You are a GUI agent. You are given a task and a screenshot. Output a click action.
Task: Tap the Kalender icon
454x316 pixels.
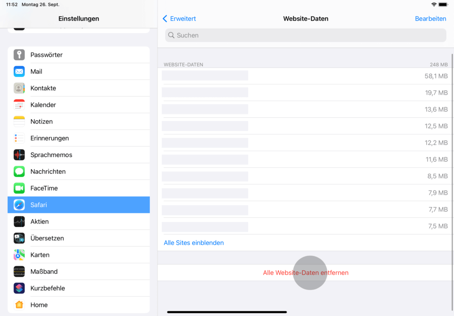19,105
